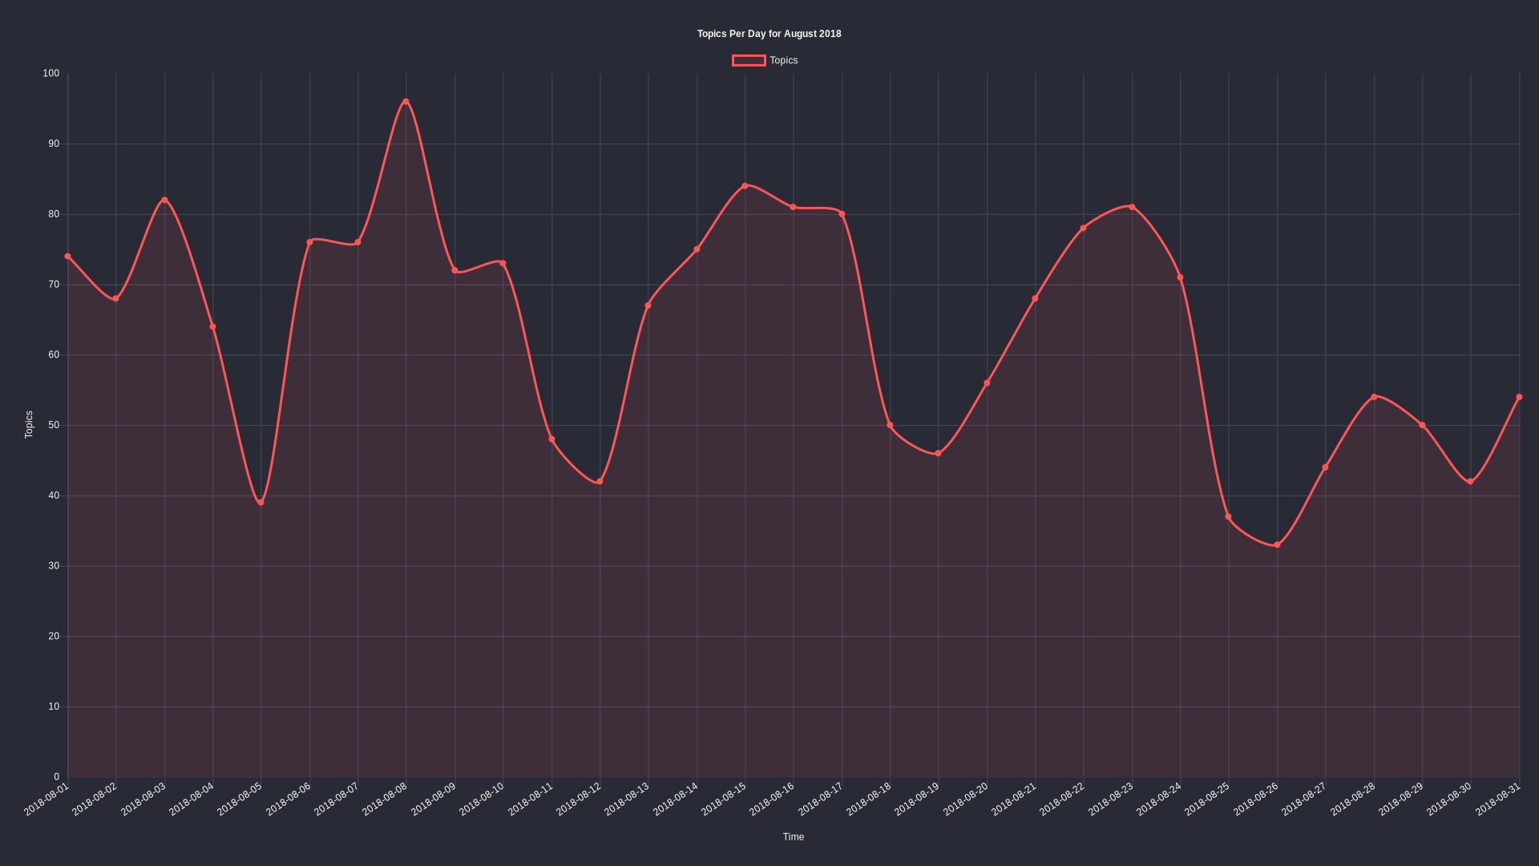Click the Topics legend label
The width and height of the screenshot is (1539, 866).
[783, 60]
